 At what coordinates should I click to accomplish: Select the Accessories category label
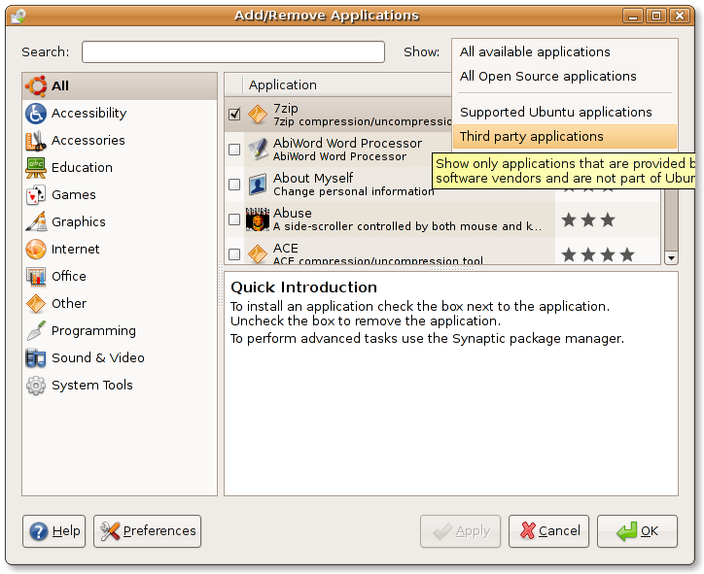point(88,141)
